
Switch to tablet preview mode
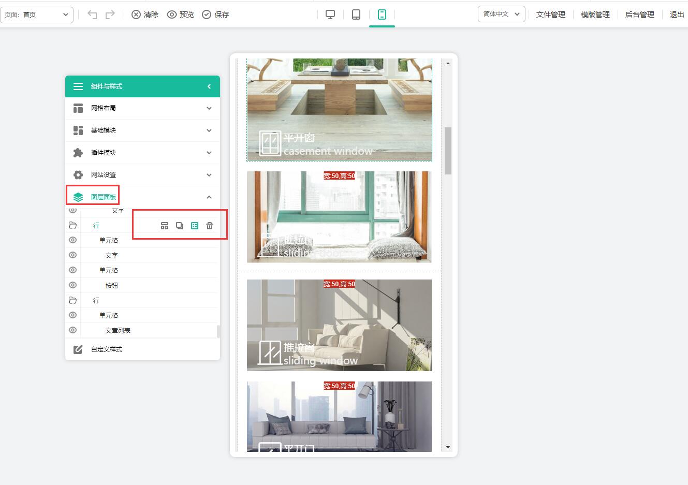pyautogui.click(x=356, y=14)
